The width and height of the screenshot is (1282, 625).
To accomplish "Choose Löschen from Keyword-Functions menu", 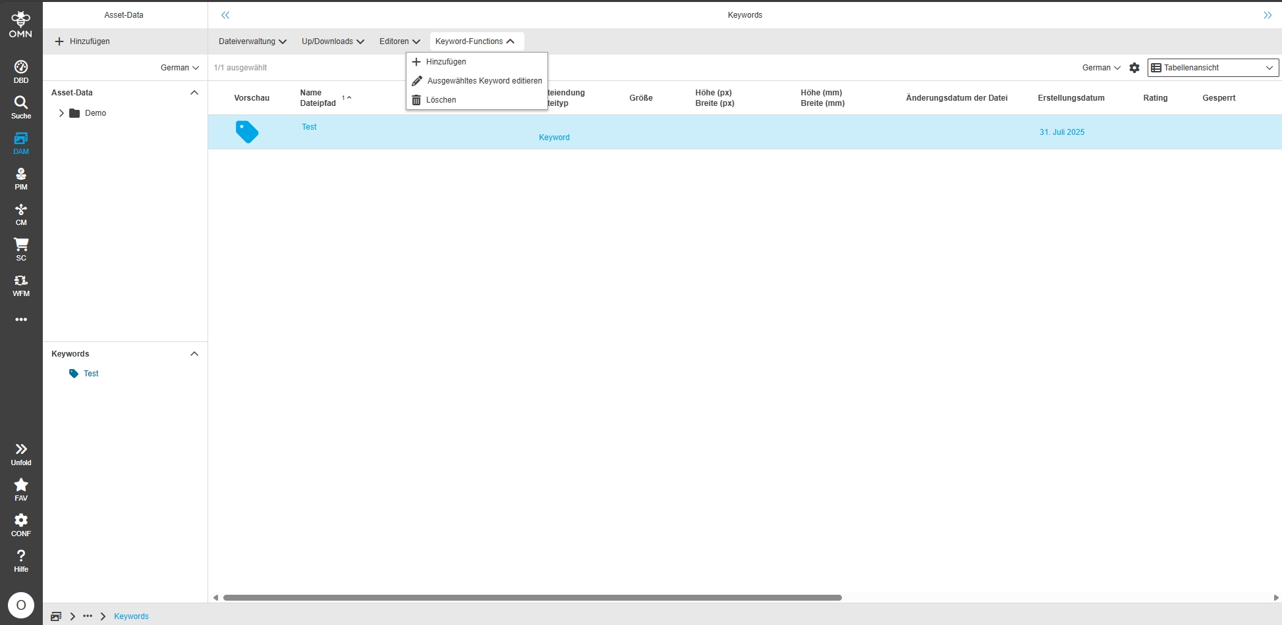I will (441, 100).
